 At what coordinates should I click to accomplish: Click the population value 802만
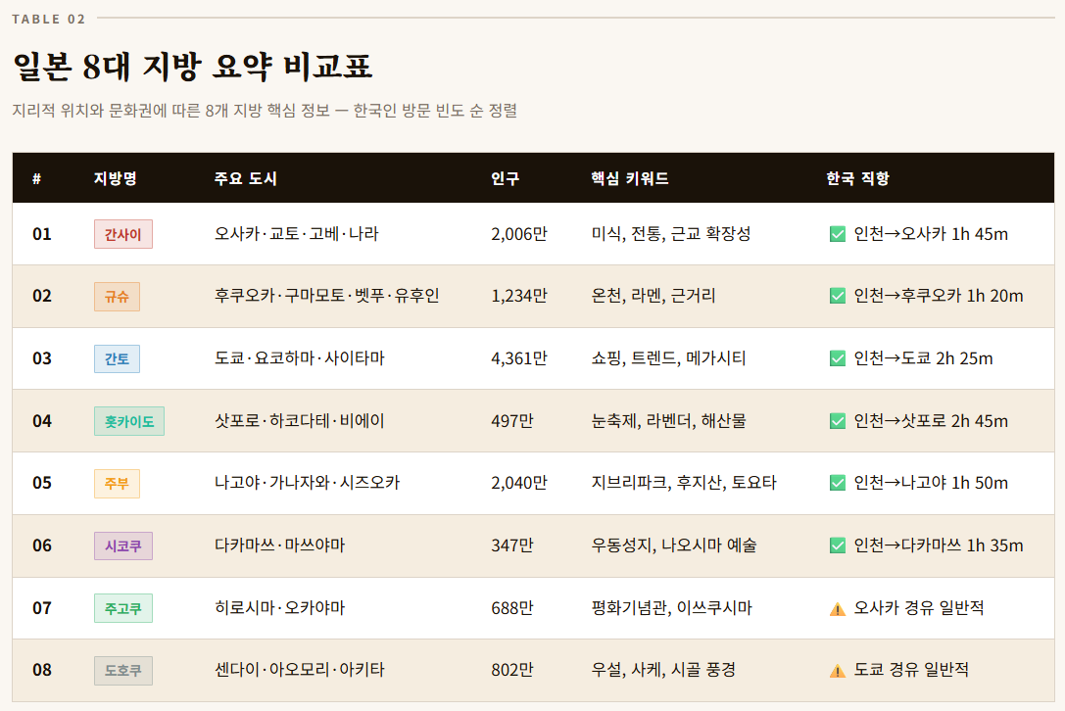512,670
